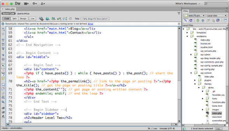Select functions.php in the demo theme
The width and height of the screenshot is (229, 131).
pyautogui.click(x=219, y=102)
